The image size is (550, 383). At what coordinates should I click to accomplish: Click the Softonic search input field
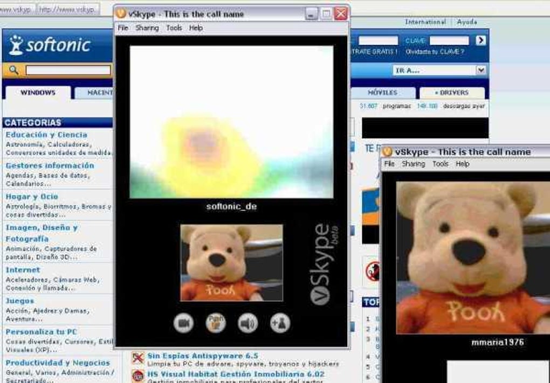click(x=68, y=71)
